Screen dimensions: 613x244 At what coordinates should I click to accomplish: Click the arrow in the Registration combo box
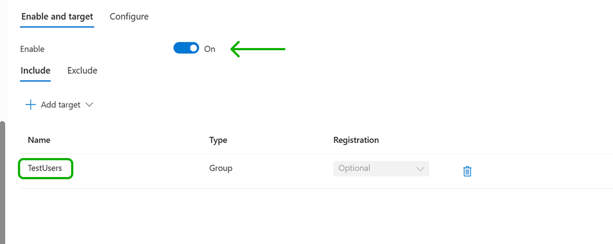pos(420,169)
